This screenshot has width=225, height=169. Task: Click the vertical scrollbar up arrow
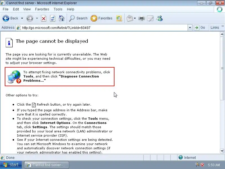pos(222,34)
